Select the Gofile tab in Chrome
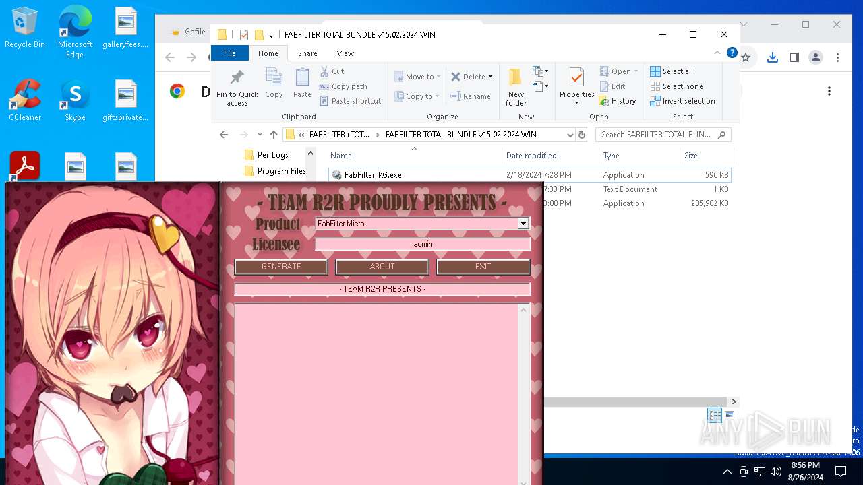 click(189, 31)
